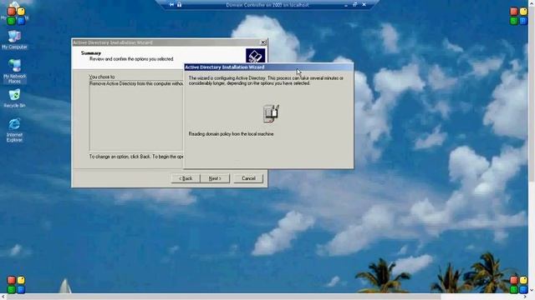Click the colorful four-square icon in the top-left corner

pos(16,16)
